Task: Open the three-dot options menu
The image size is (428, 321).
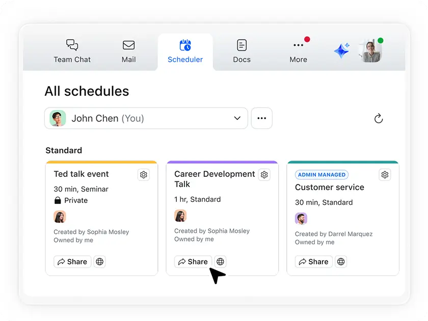Action: pyautogui.click(x=261, y=118)
